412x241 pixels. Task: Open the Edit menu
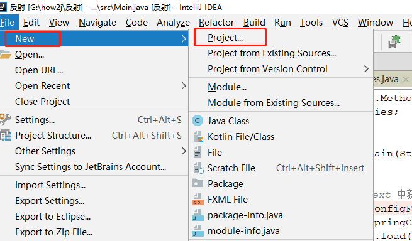click(x=31, y=23)
